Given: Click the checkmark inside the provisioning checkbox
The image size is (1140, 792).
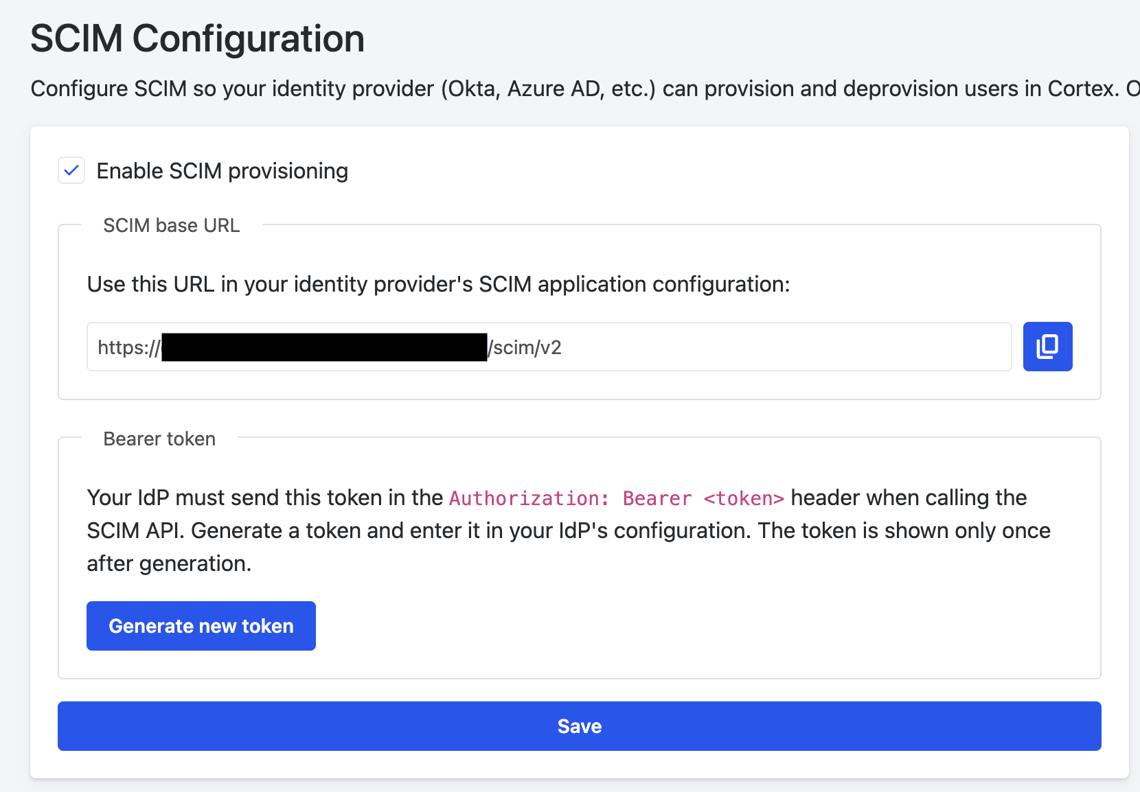Looking at the screenshot, I should tap(71, 170).
